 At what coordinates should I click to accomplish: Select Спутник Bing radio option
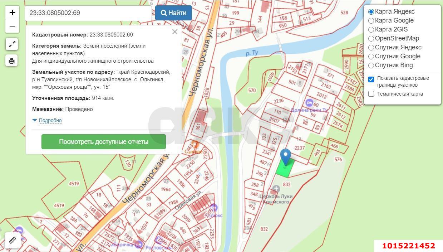pyautogui.click(x=371, y=66)
